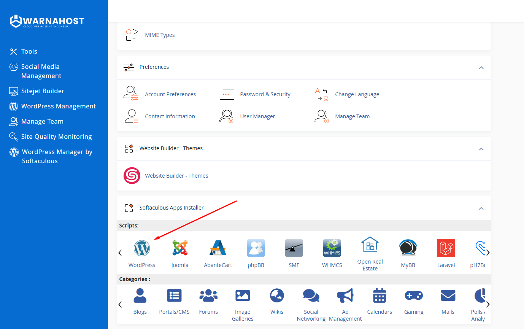
Task: Collapse the Preferences section
Action: click(481, 67)
